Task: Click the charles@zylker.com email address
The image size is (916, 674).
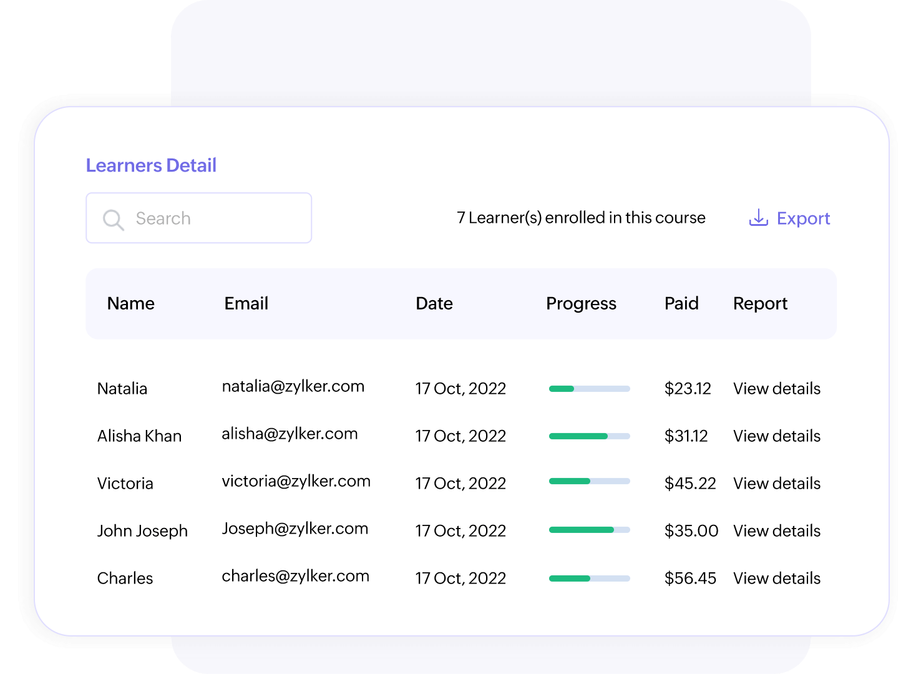Action: coord(295,576)
